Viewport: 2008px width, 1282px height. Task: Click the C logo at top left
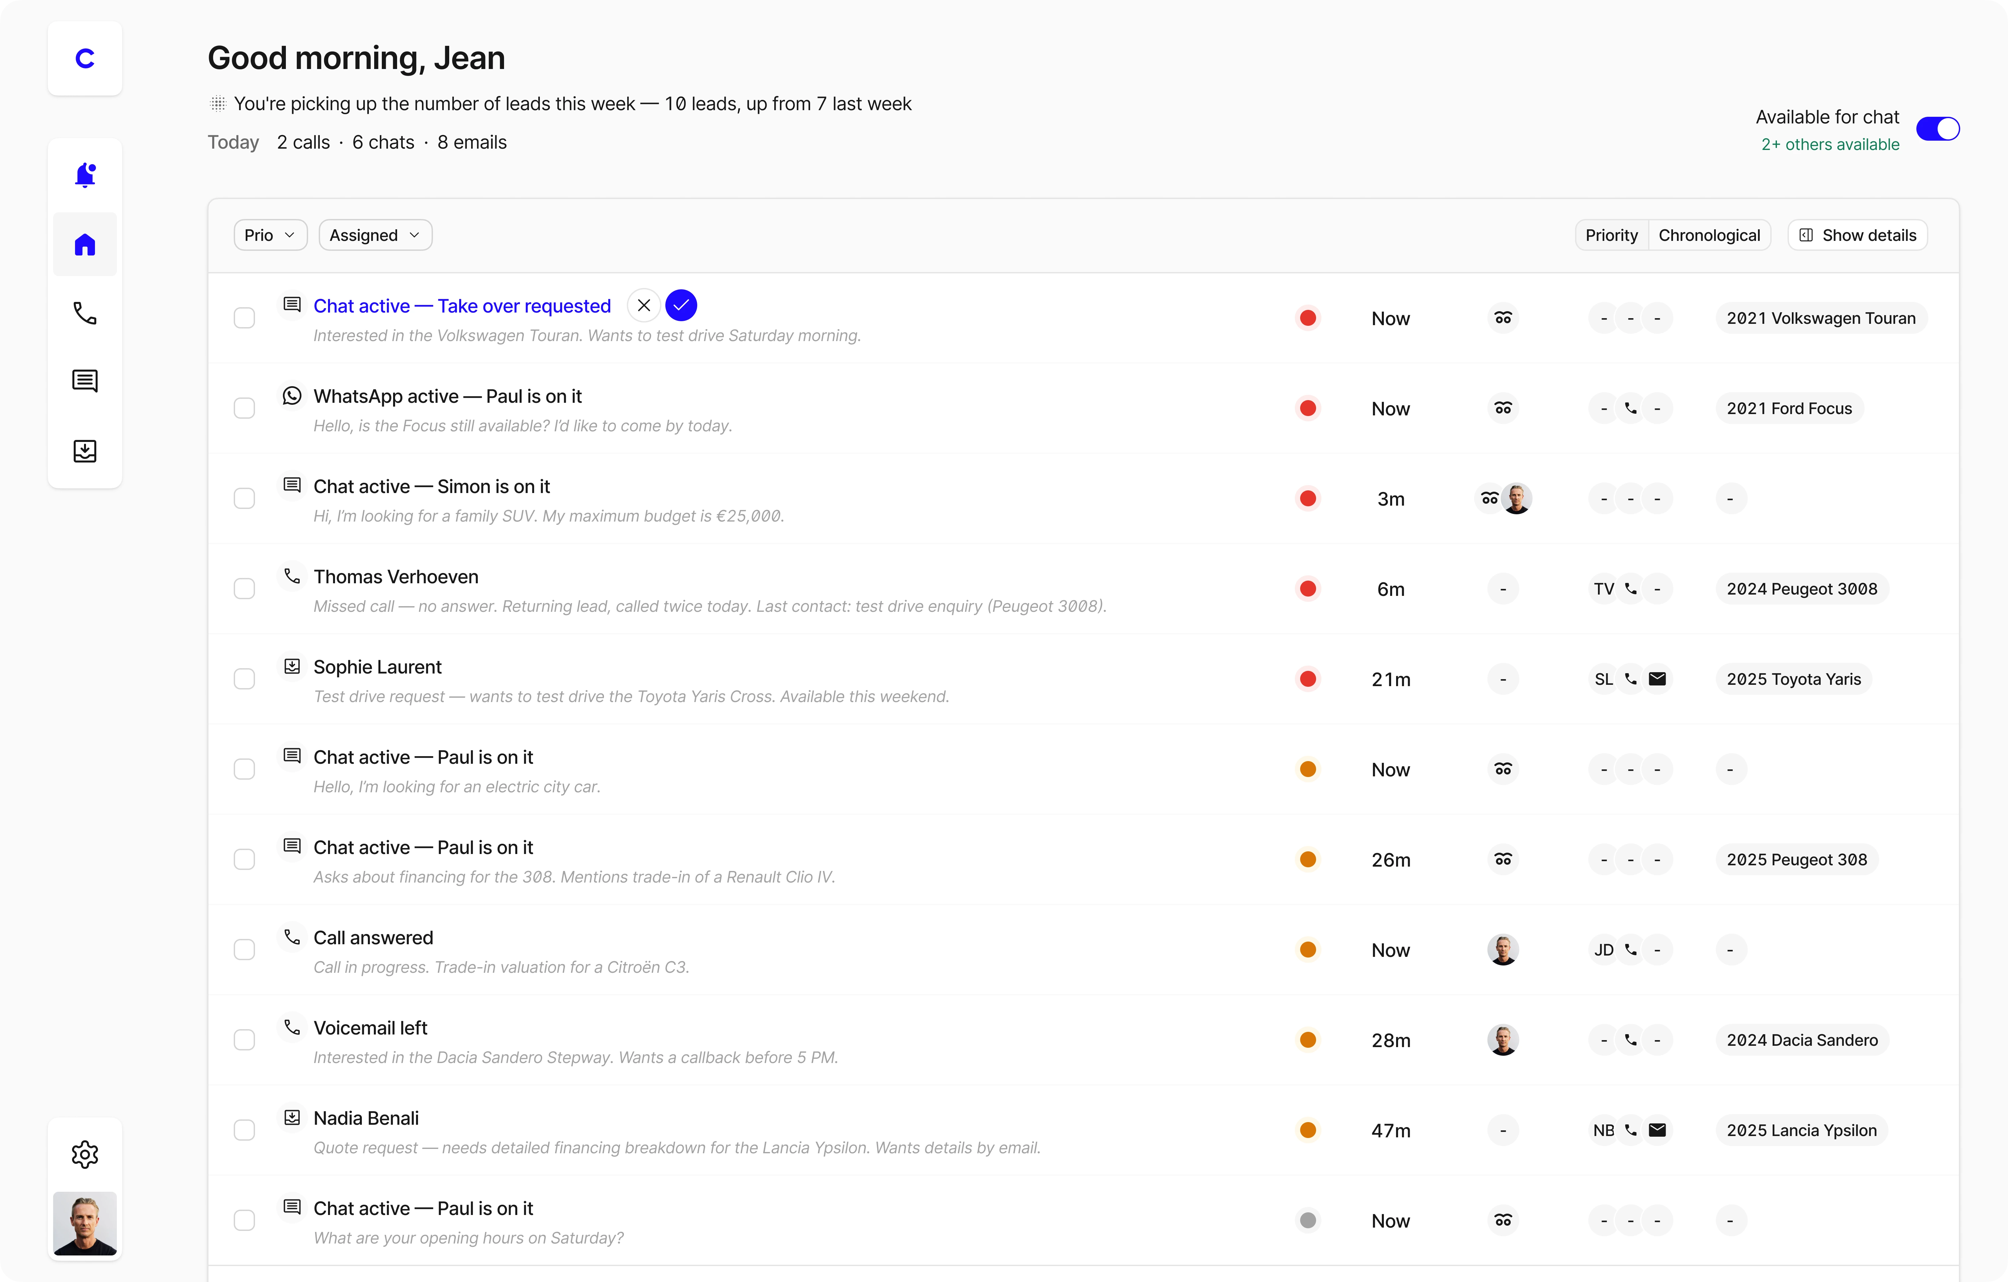(85, 58)
